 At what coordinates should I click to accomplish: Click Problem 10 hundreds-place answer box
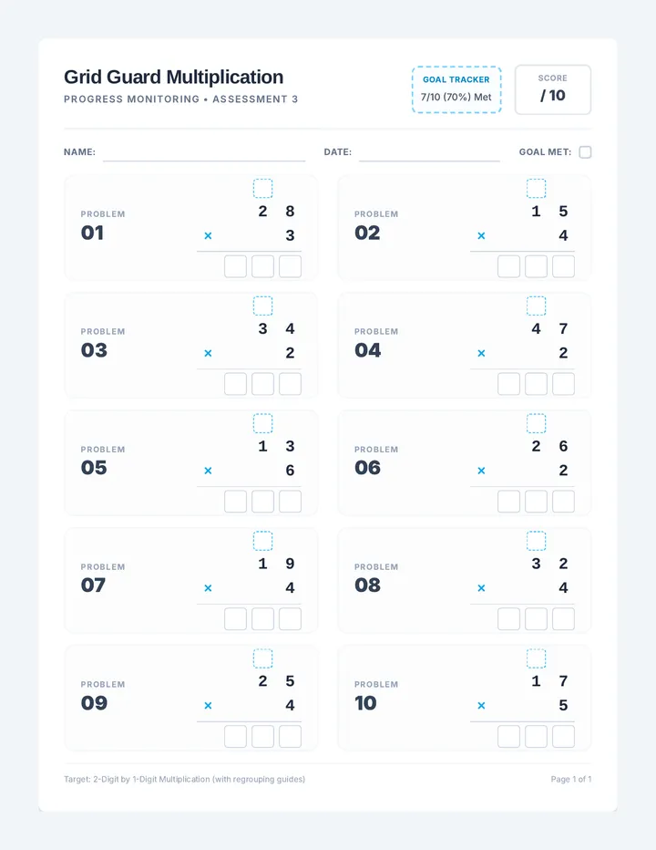(x=508, y=736)
